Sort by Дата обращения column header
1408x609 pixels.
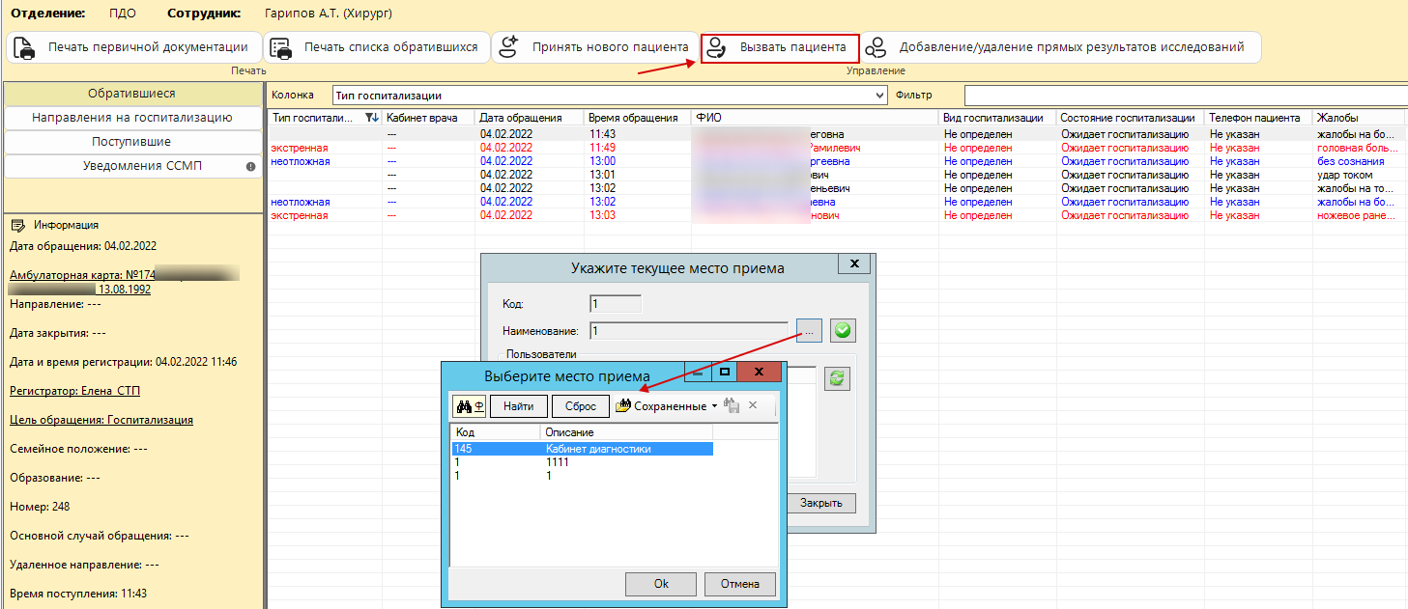tap(531, 118)
